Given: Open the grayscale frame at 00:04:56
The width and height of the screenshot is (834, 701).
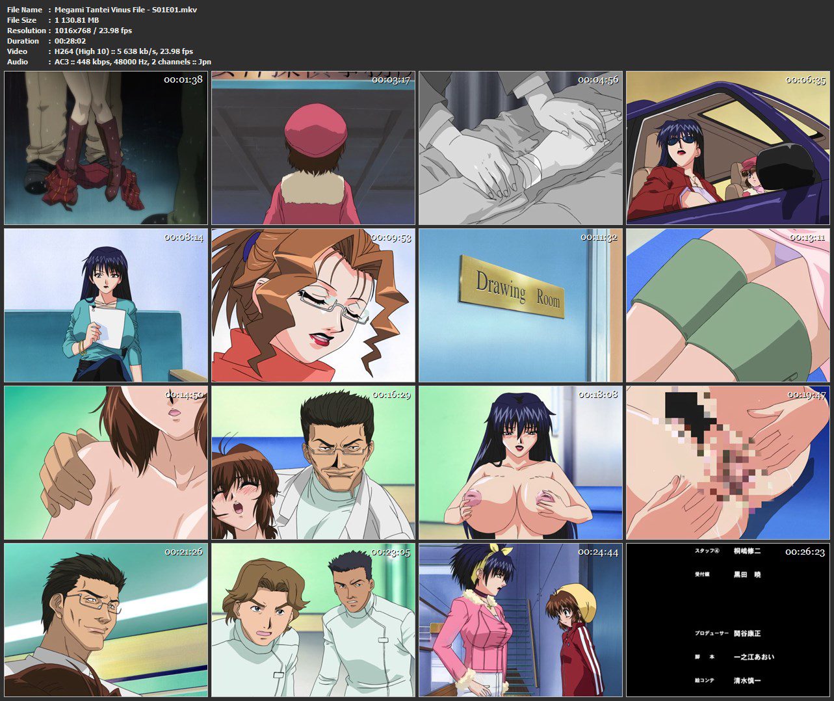Looking at the screenshot, I should coord(521,148).
